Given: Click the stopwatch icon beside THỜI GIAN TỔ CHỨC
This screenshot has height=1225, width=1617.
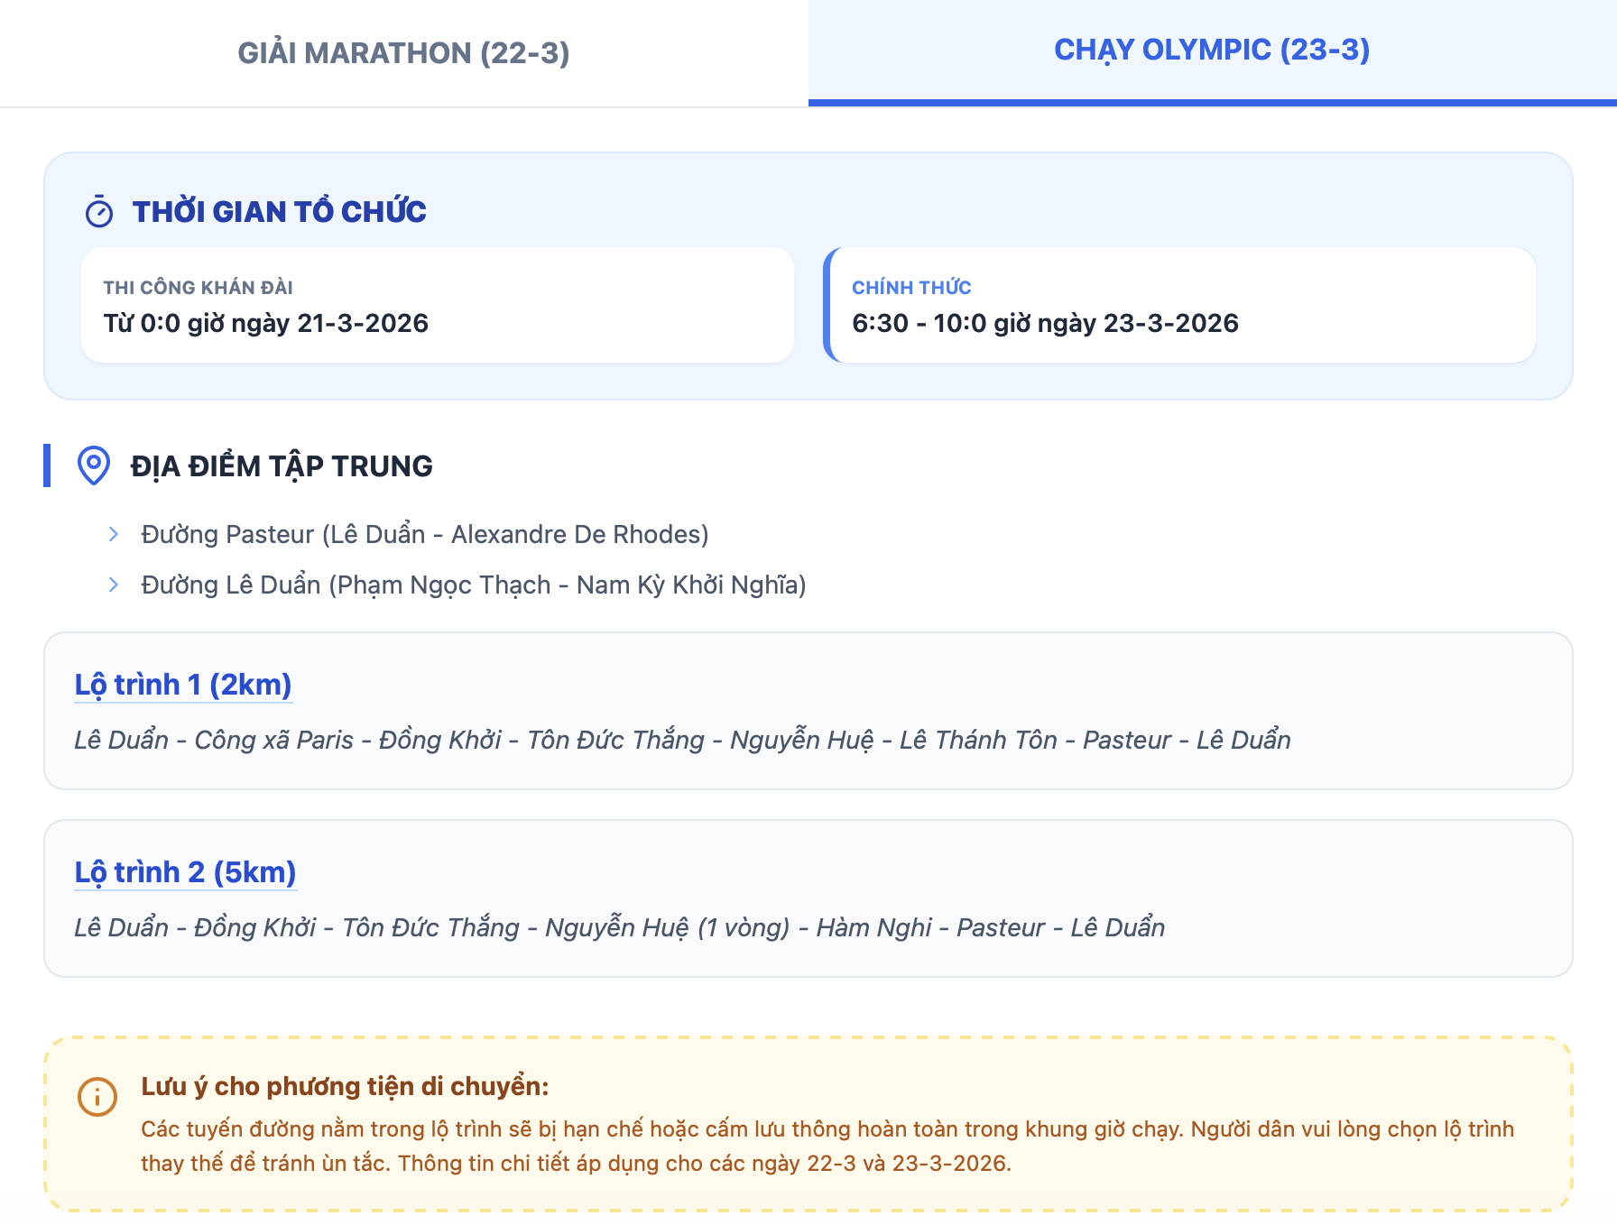Looking at the screenshot, I should point(99,213).
